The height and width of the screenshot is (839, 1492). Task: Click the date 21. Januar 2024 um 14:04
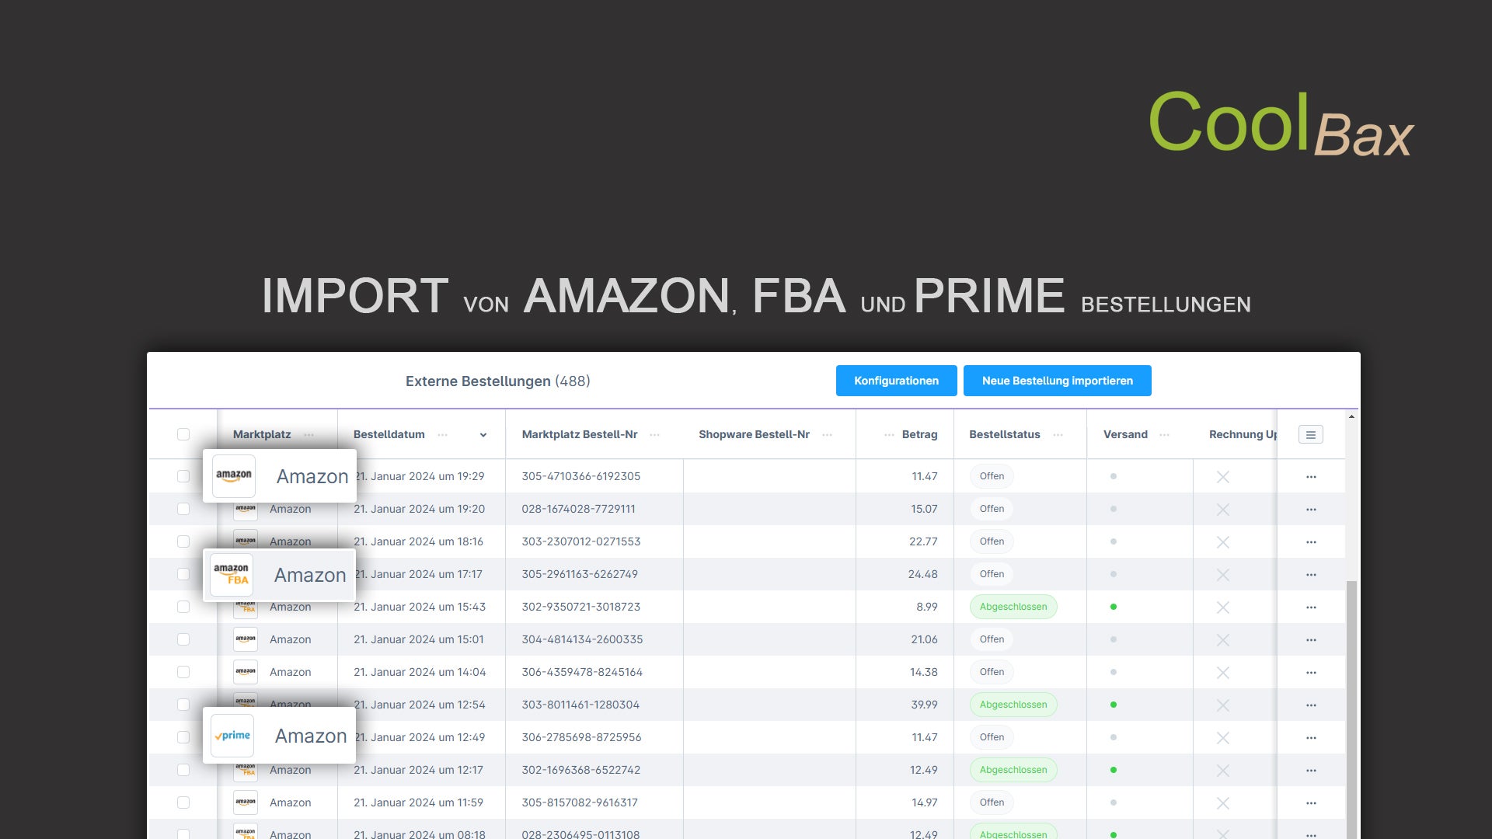click(420, 672)
